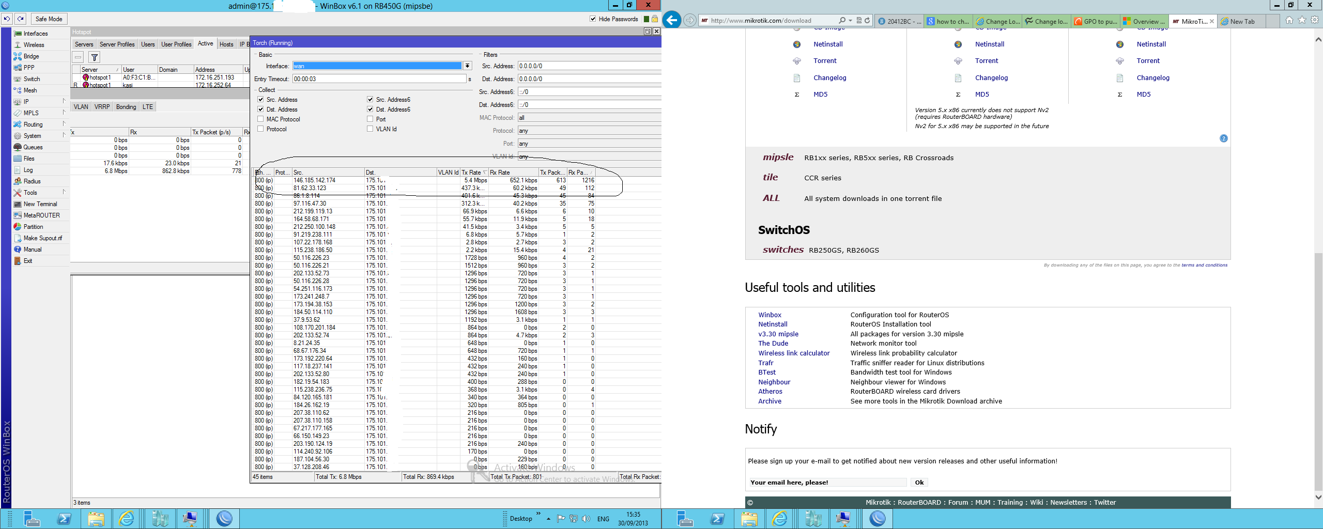
Task: Open Files in WinBox sidebar
Action: click(x=29, y=159)
